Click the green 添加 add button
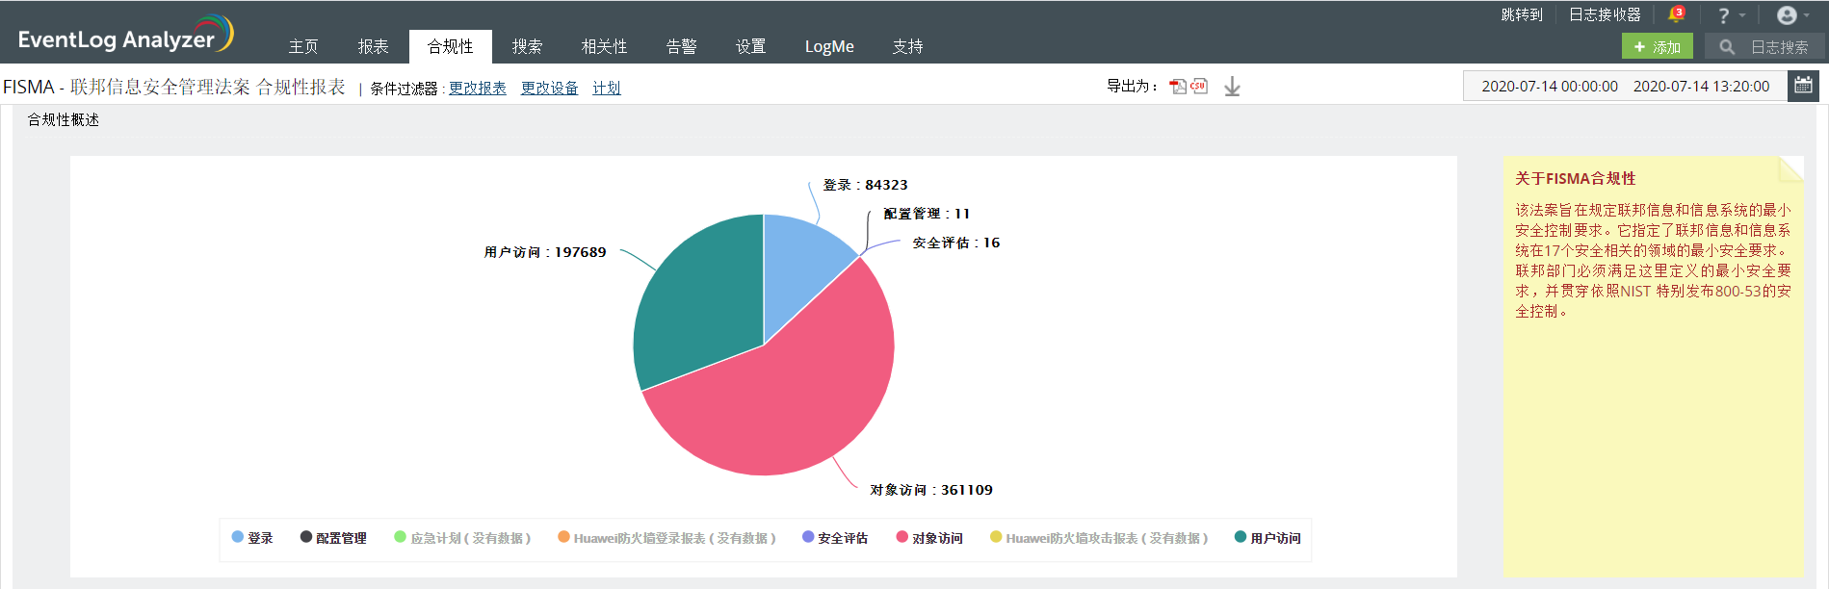1829x589 pixels. click(1657, 46)
